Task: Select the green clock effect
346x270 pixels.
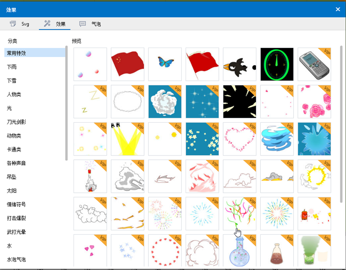Action: 277,64
